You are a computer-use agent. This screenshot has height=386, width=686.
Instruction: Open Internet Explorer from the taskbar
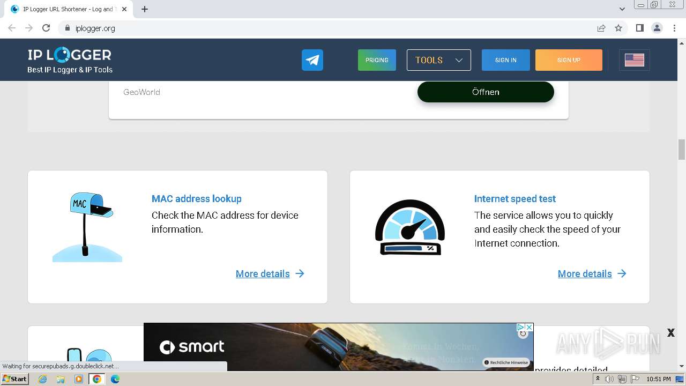tap(42, 379)
